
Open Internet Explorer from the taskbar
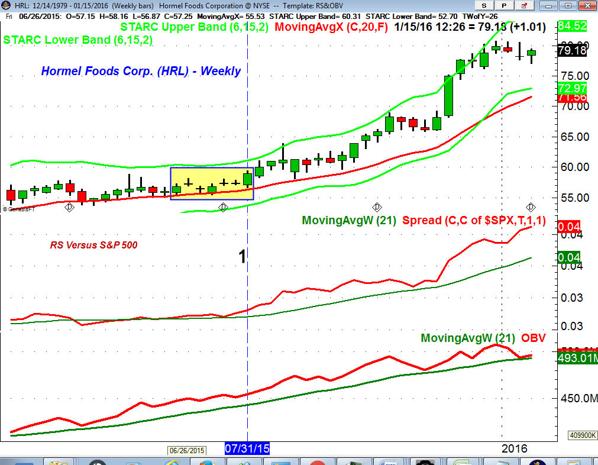point(172,462)
